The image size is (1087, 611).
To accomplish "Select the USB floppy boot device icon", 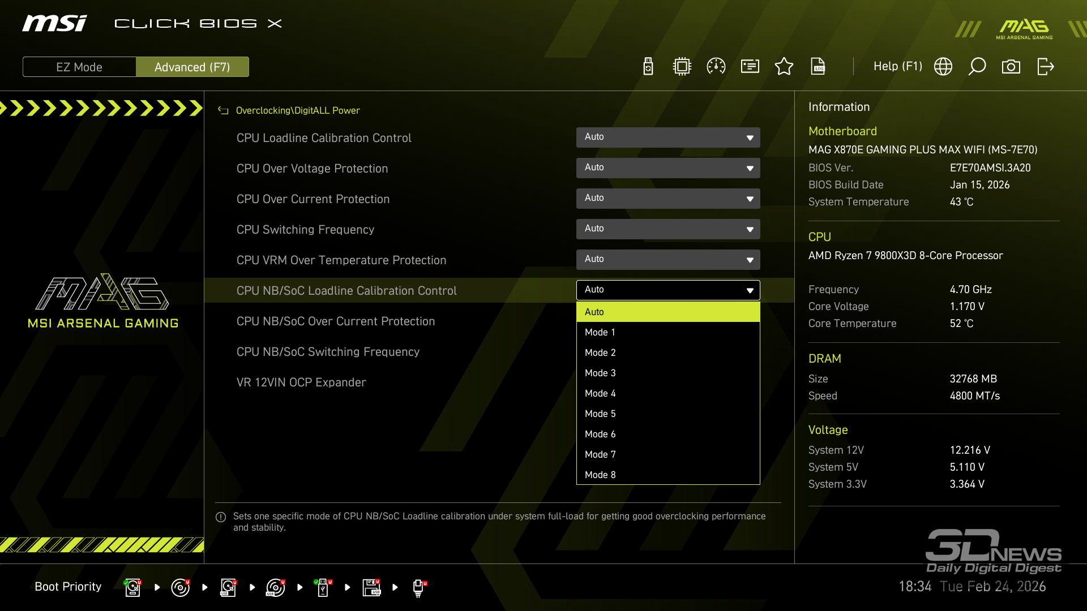I will pyautogui.click(x=371, y=587).
